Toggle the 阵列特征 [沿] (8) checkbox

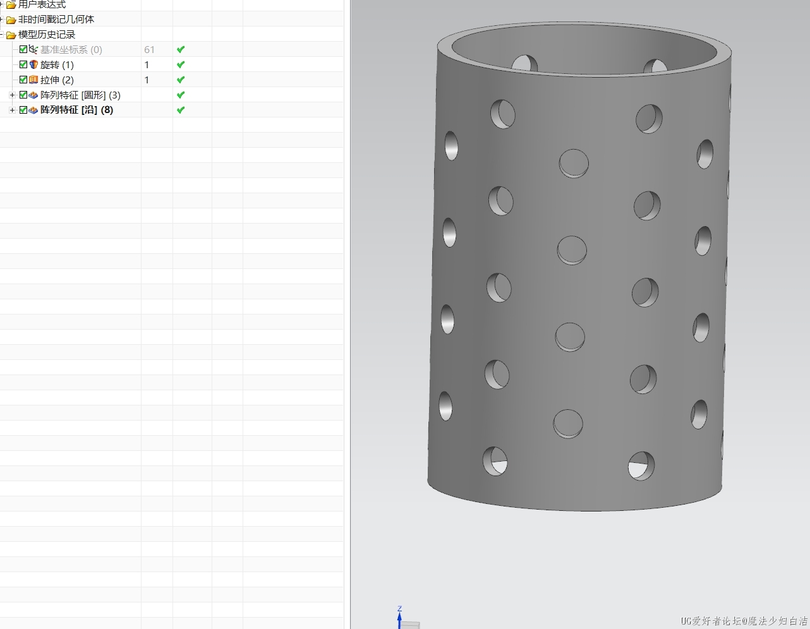coord(23,110)
